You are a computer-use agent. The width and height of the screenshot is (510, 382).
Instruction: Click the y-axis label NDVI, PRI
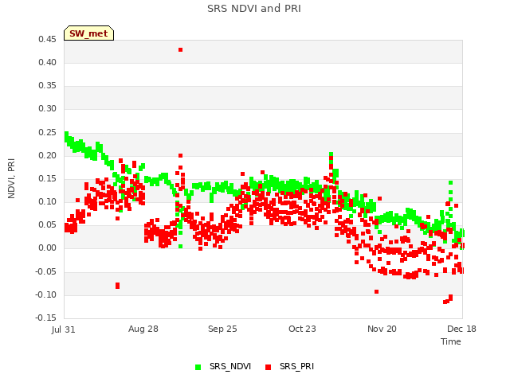11,178
